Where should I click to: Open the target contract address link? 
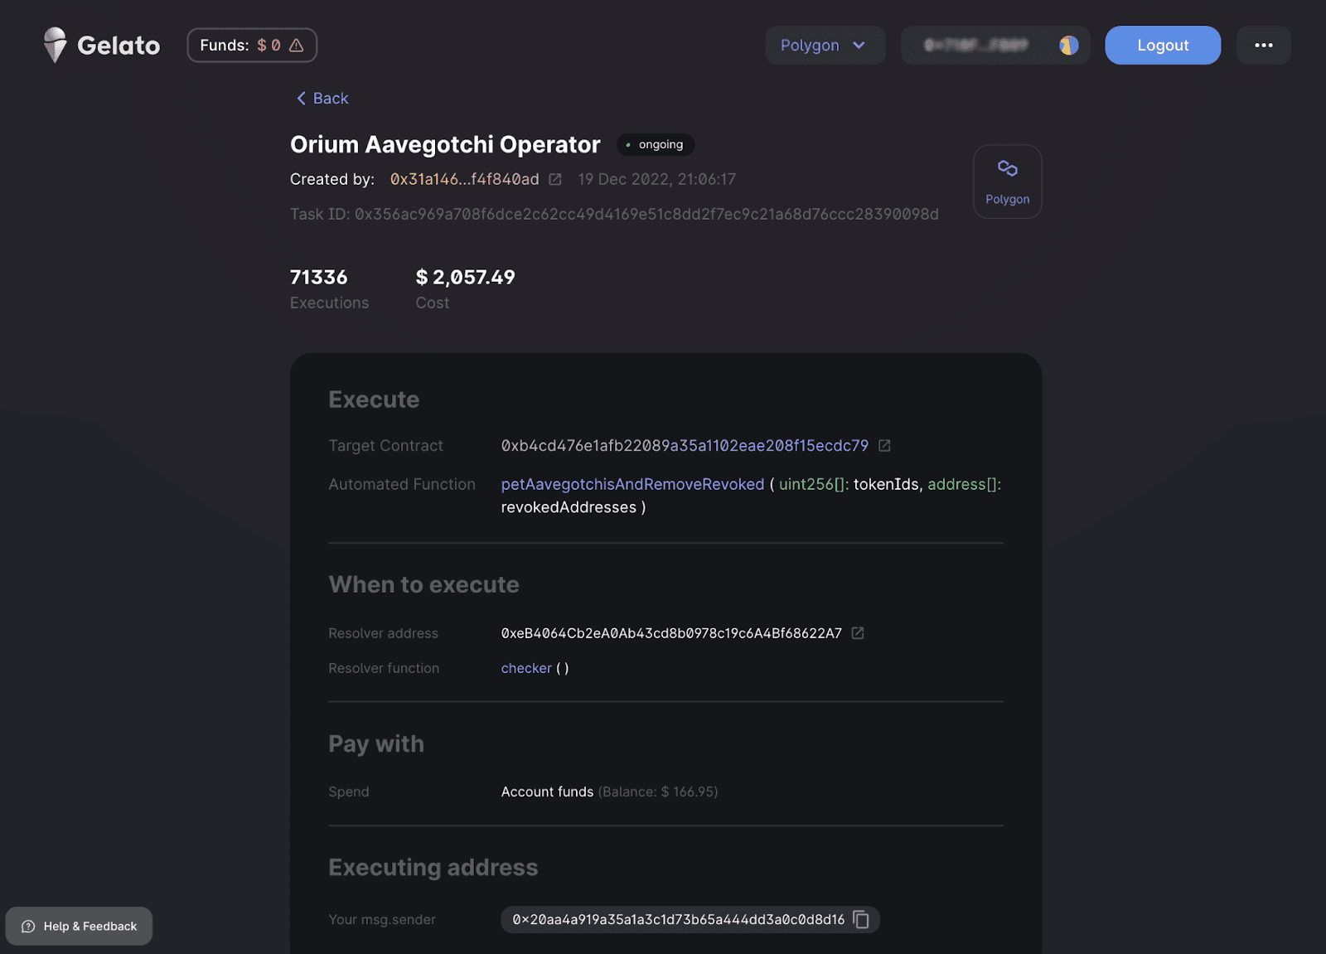685,446
